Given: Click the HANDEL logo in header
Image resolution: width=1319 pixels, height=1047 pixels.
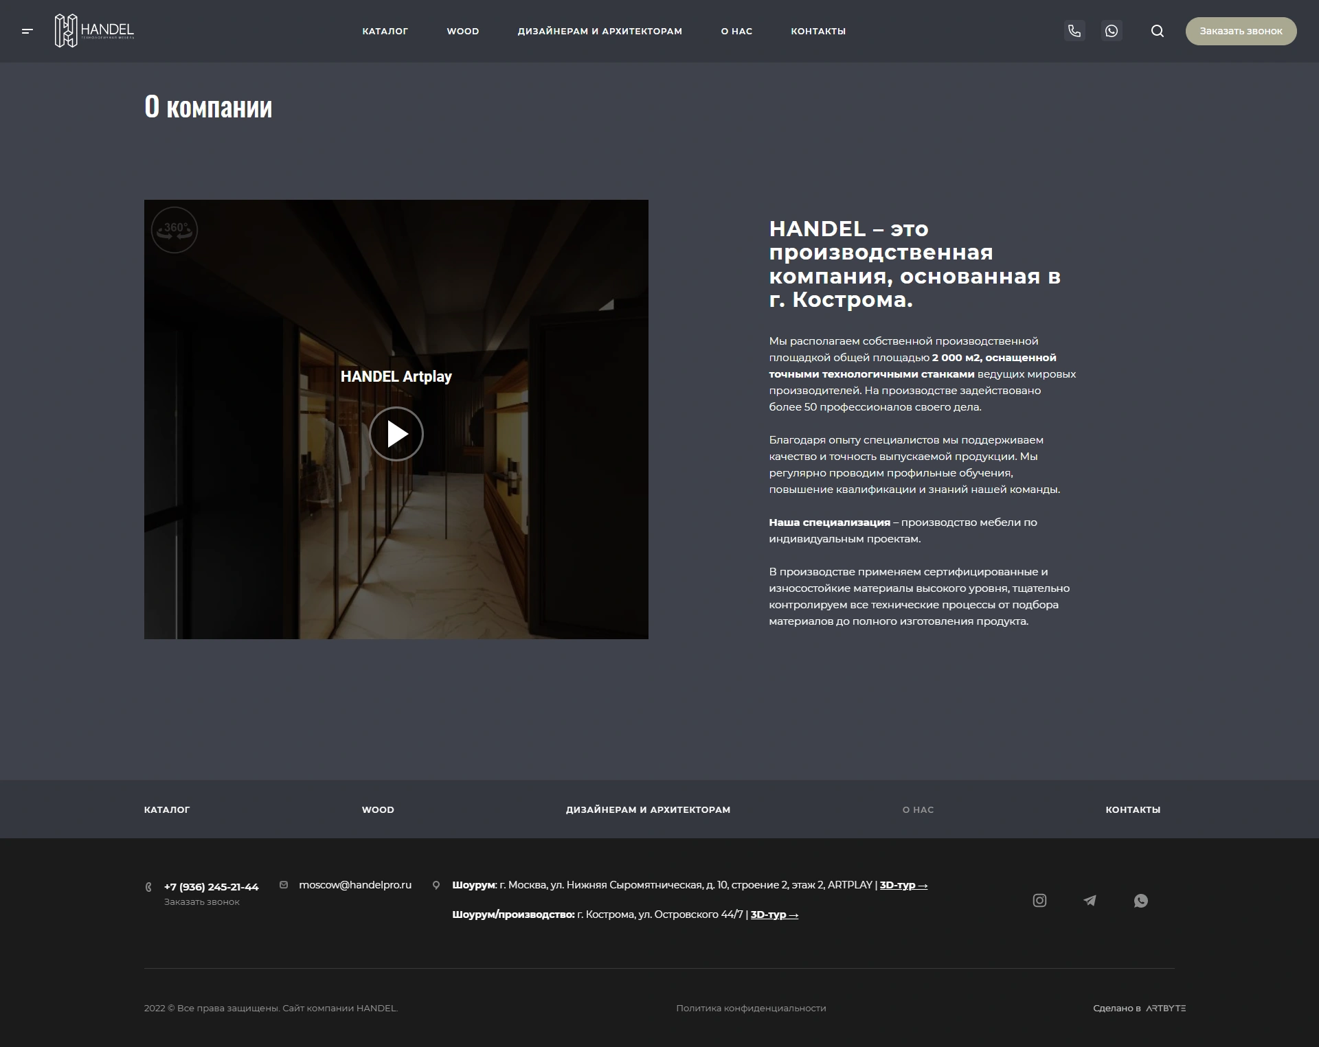Looking at the screenshot, I should (94, 31).
